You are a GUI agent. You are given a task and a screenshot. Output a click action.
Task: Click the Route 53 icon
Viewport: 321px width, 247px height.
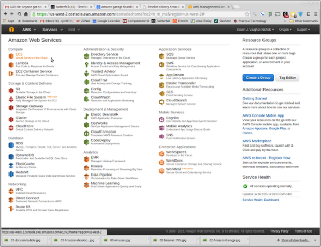(x=11, y=208)
